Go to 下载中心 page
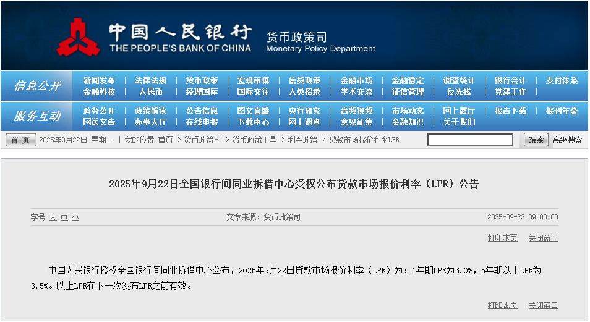This screenshot has height=322, width=590. tap(253, 122)
